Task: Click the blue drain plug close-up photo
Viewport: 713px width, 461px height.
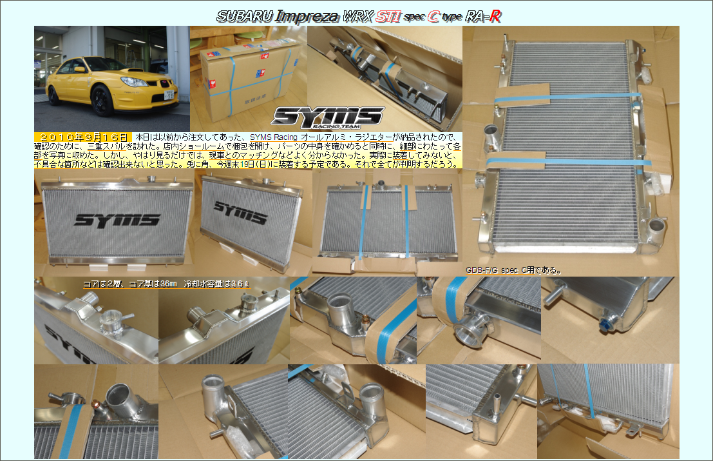Action: 609,320
